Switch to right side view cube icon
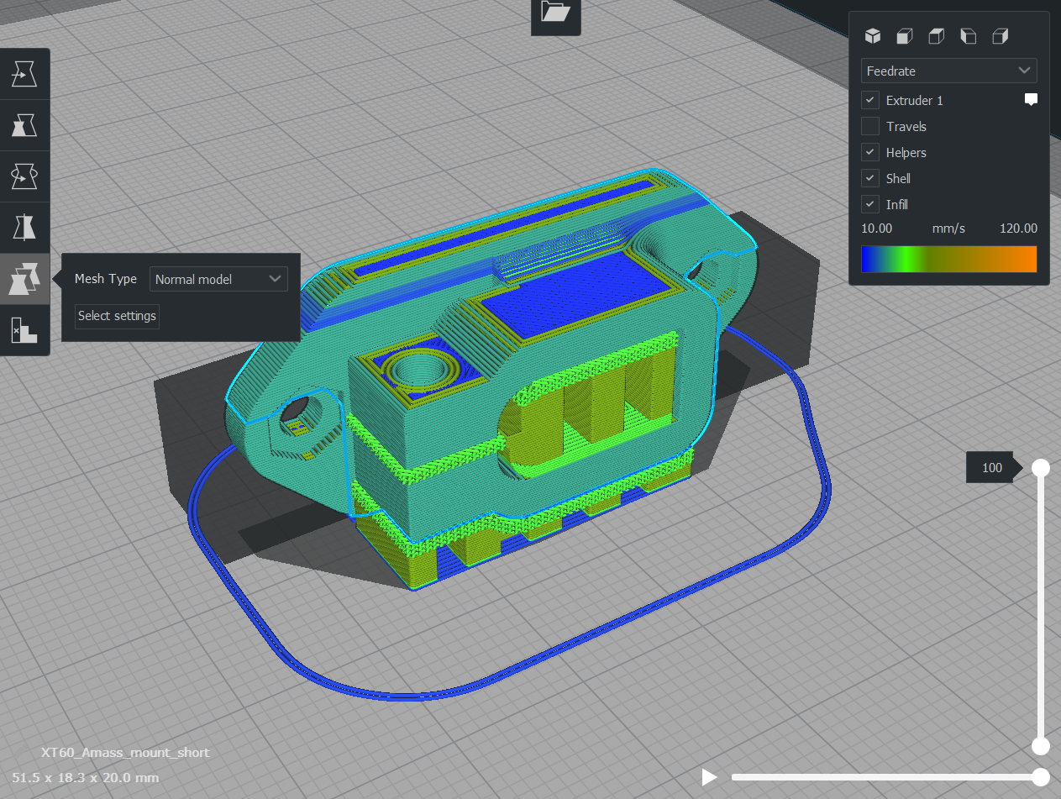Image resolution: width=1061 pixels, height=799 pixels. point(1000,36)
